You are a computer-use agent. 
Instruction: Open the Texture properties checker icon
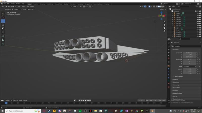169,87
